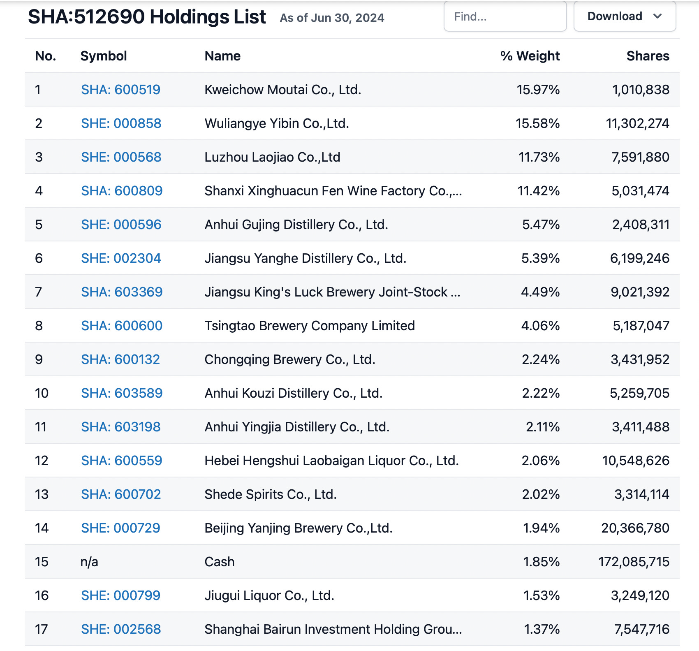699x651 pixels.
Task: Open SHA: 600132 symbol link
Action: coord(120,359)
